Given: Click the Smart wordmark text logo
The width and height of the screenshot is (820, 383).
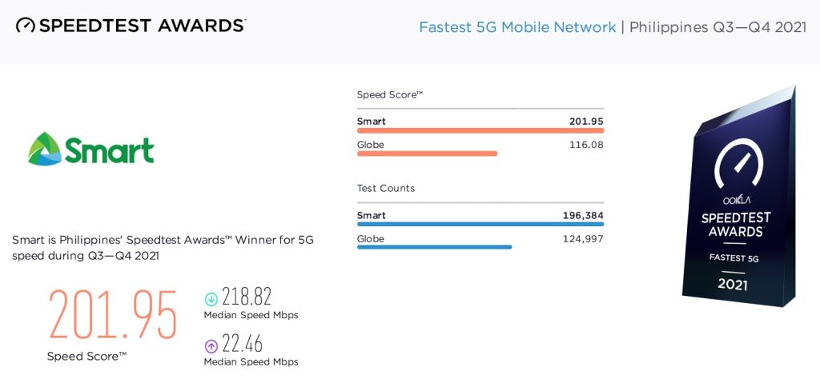Looking at the screenshot, I should pos(110,150).
